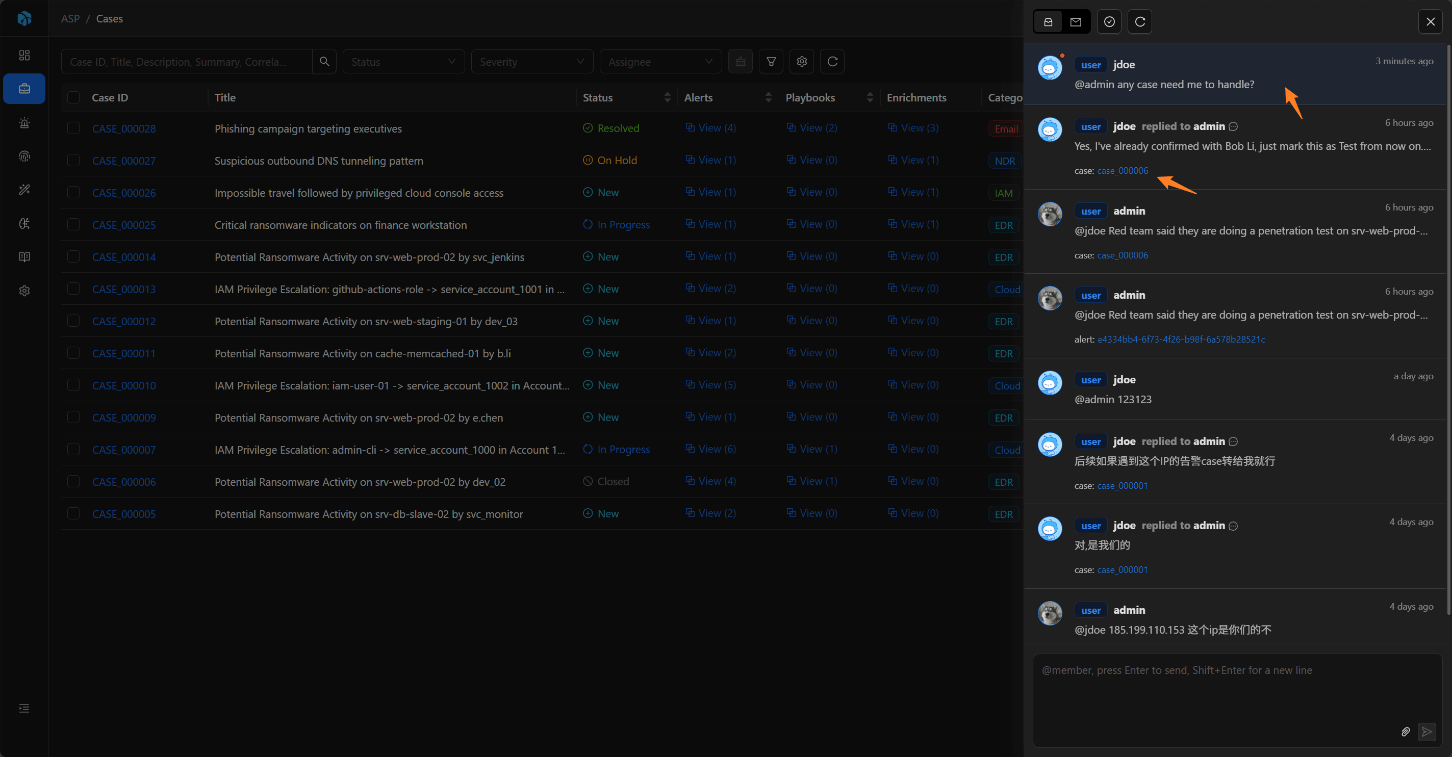The image size is (1452, 757).
Task: Open the AI brain icon in sidebar
Action: tap(24, 224)
